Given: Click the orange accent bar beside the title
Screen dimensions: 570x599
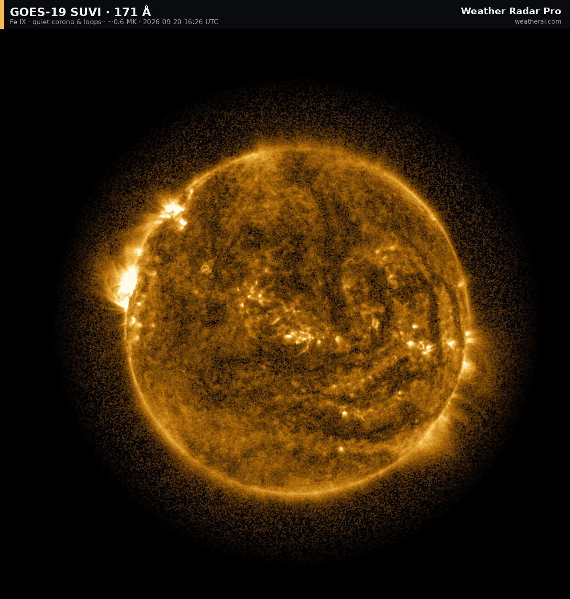Looking at the screenshot, I should (2, 14).
